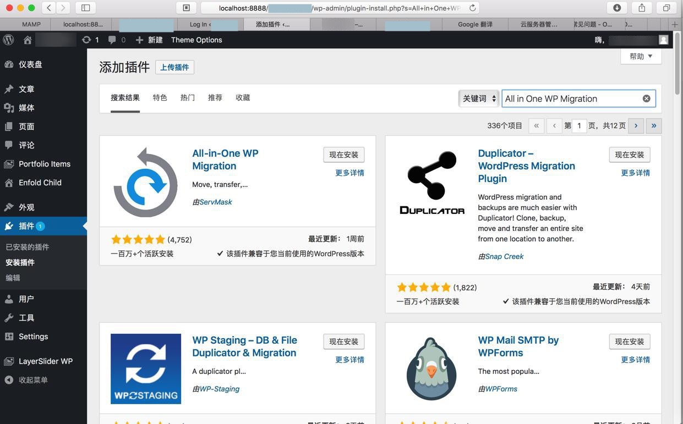Switch to the Google 翻译 browser tab

pos(475,24)
